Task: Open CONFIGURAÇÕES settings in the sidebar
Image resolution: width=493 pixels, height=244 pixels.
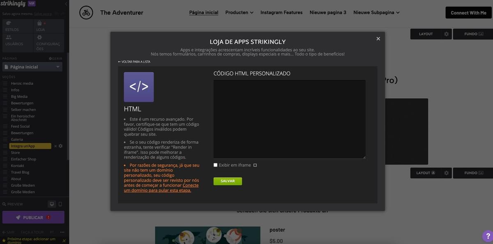Action: [48, 42]
